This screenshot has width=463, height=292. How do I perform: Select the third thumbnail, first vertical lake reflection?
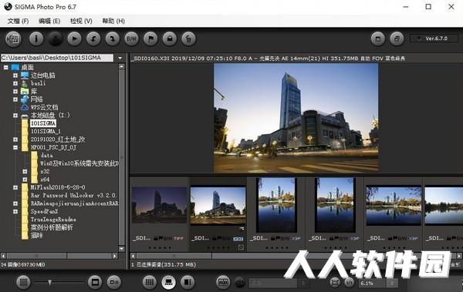click(x=276, y=205)
